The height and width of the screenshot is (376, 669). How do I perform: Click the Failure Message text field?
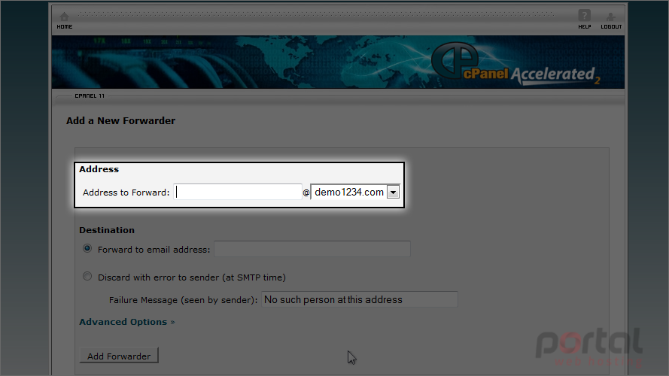pos(360,299)
